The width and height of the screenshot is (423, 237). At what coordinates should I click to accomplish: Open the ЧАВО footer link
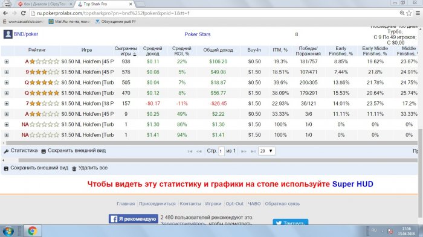pos(254,204)
